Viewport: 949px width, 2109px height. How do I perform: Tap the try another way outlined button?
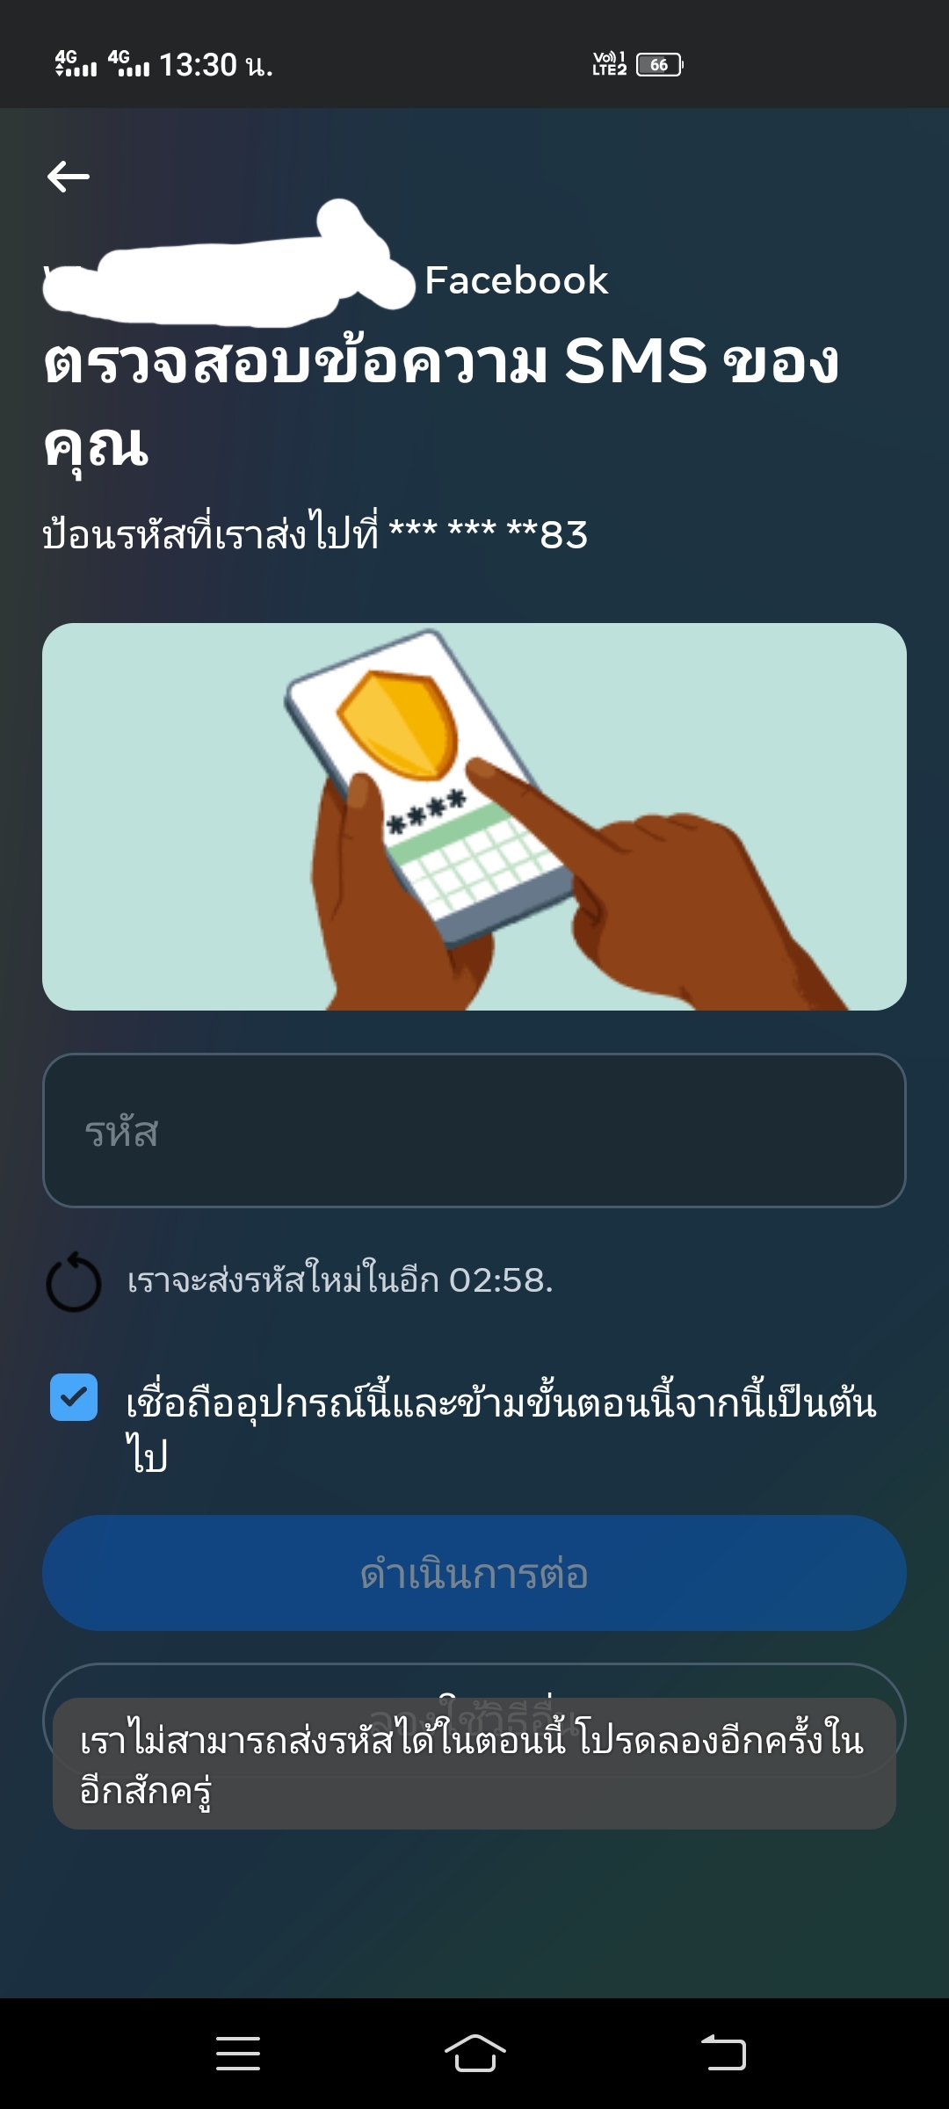click(x=474, y=1682)
